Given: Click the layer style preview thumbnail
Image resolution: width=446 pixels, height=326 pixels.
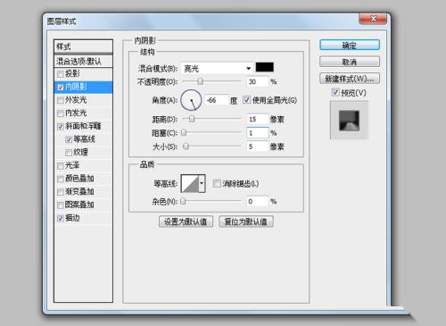Looking at the screenshot, I should coord(349,121).
